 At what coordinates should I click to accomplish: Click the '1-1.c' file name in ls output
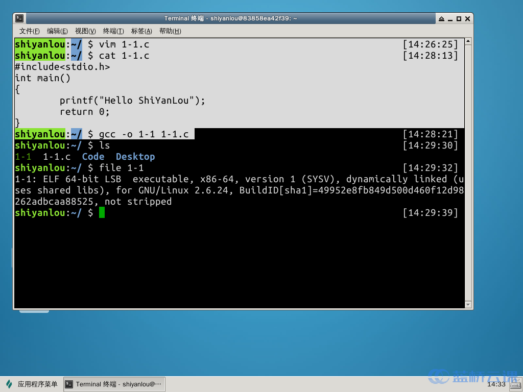pyautogui.click(x=57, y=157)
